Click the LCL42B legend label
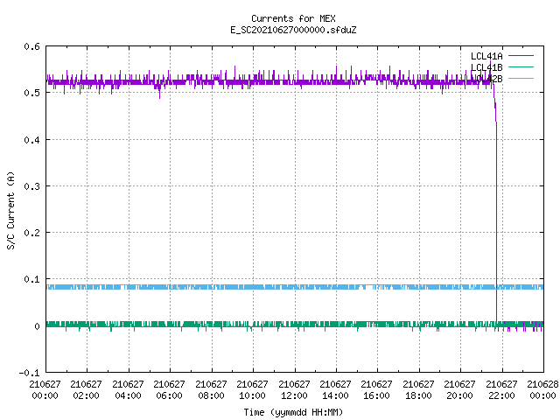 pos(486,79)
